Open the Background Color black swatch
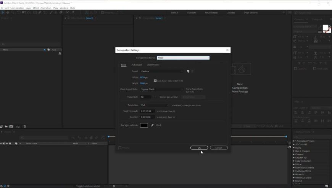Screen dimensions: 332x188 tap(144, 125)
